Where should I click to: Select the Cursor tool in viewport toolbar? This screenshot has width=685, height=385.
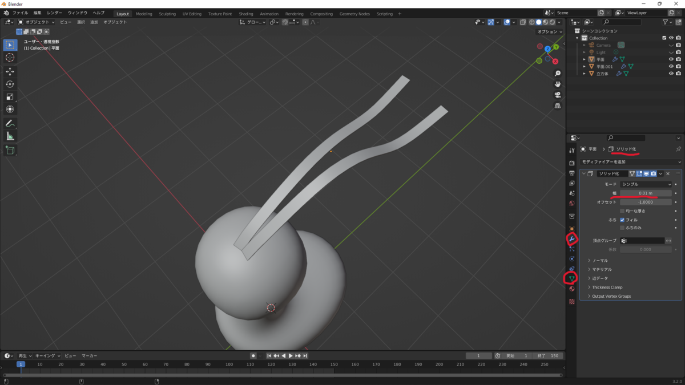[10, 58]
